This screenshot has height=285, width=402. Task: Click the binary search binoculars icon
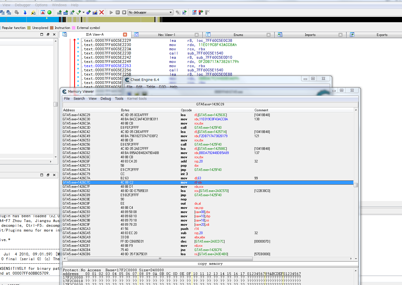coord(9,12)
